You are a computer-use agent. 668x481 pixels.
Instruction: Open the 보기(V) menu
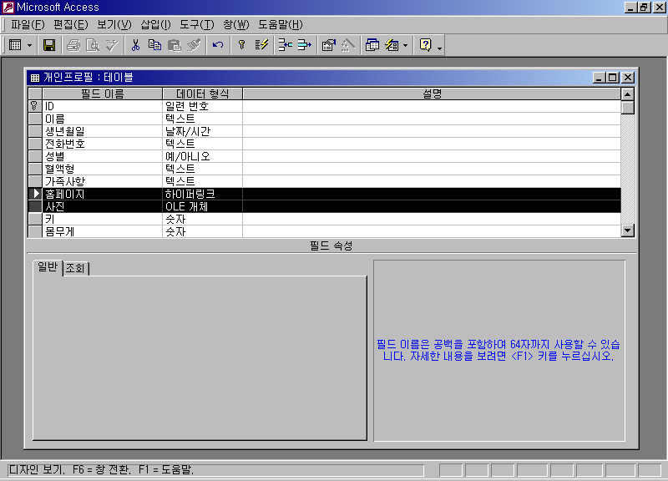tap(114, 25)
